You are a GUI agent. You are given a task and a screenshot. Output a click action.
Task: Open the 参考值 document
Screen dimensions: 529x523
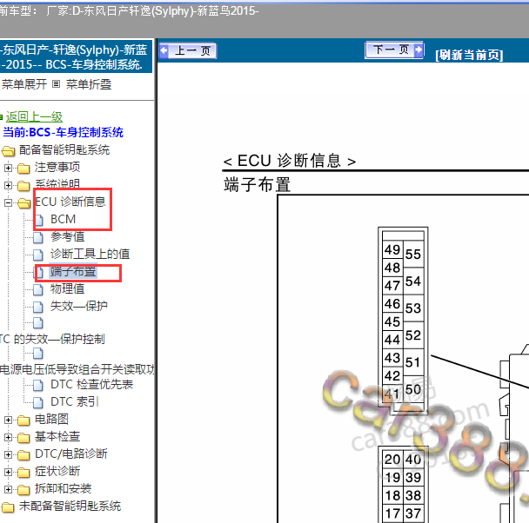point(67,236)
